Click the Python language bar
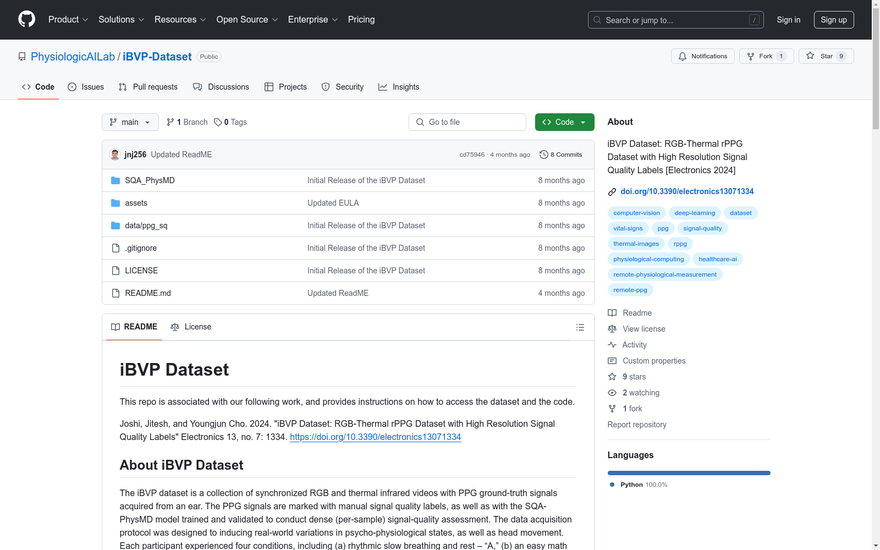880x550 pixels. point(689,473)
